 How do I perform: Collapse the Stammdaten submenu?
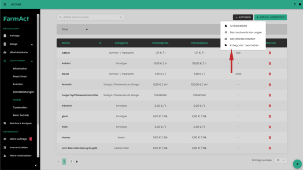[32, 61]
